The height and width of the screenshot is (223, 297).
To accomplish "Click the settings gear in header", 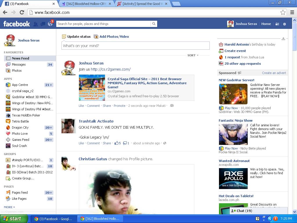I will pos(285,24).
